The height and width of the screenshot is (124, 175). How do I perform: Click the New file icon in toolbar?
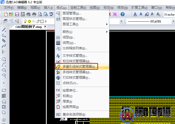[x=5, y=14]
